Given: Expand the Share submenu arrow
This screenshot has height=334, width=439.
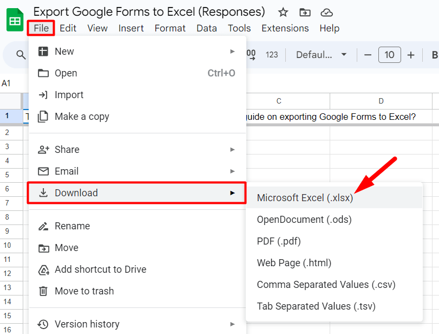Looking at the screenshot, I should [232, 150].
